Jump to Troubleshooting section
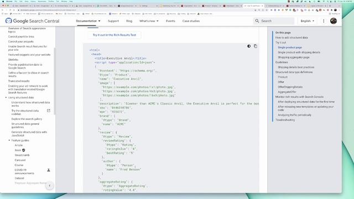 pos(285,120)
